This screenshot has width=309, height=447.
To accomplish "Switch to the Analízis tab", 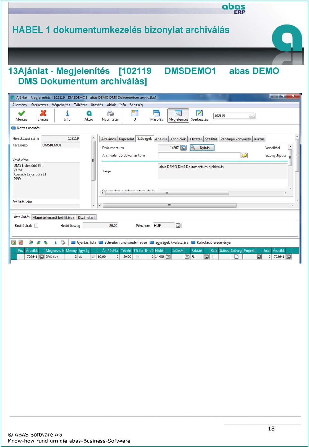I will point(161,139).
